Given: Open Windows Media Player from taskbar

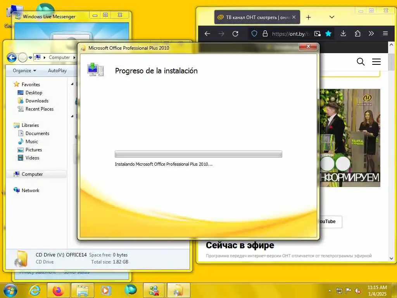Looking at the screenshot, I should click(x=106, y=290).
